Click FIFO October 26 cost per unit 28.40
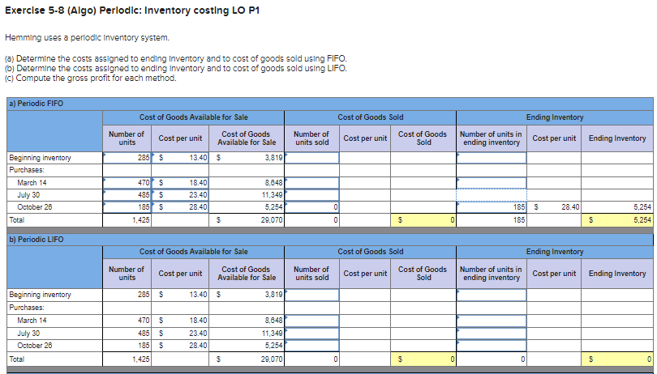Image resolution: width=657 pixels, height=374 pixels. tap(180, 207)
